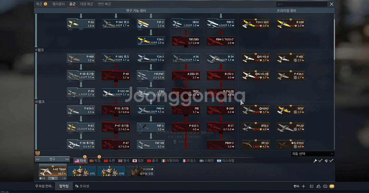Expand the F4F/F6F aircraft group
The width and height of the screenshot is (369, 193).
click(x=151, y=76)
